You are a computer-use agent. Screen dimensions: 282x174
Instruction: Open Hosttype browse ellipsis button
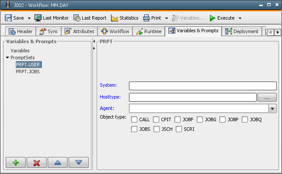[x=267, y=97]
